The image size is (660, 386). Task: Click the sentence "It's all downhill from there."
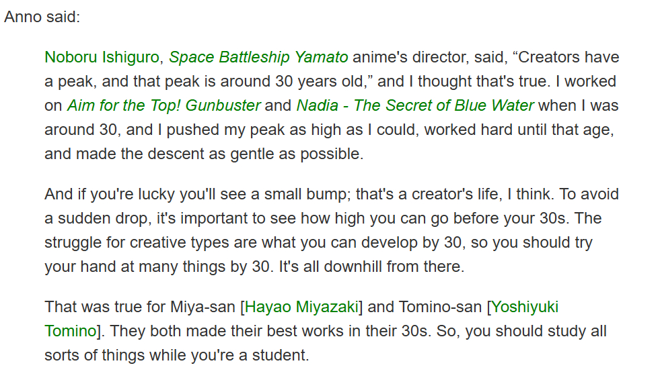coord(371,267)
